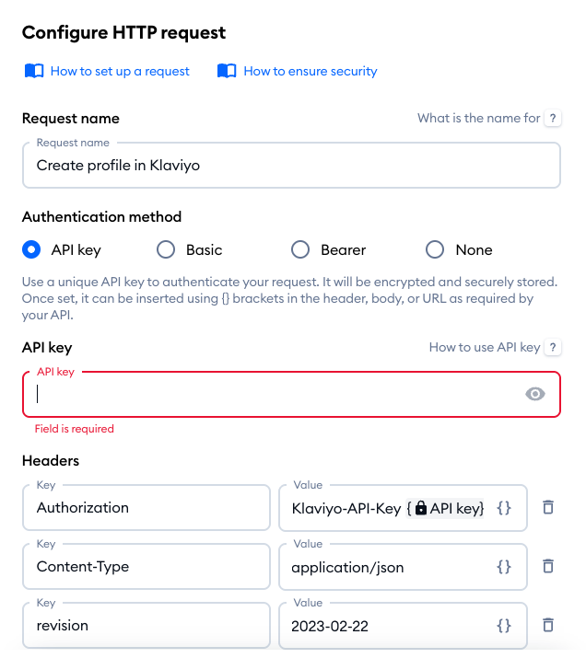Image resolution: width=586 pixels, height=658 pixels.
Task: Open the How to set up a request link
Action: pos(120,71)
